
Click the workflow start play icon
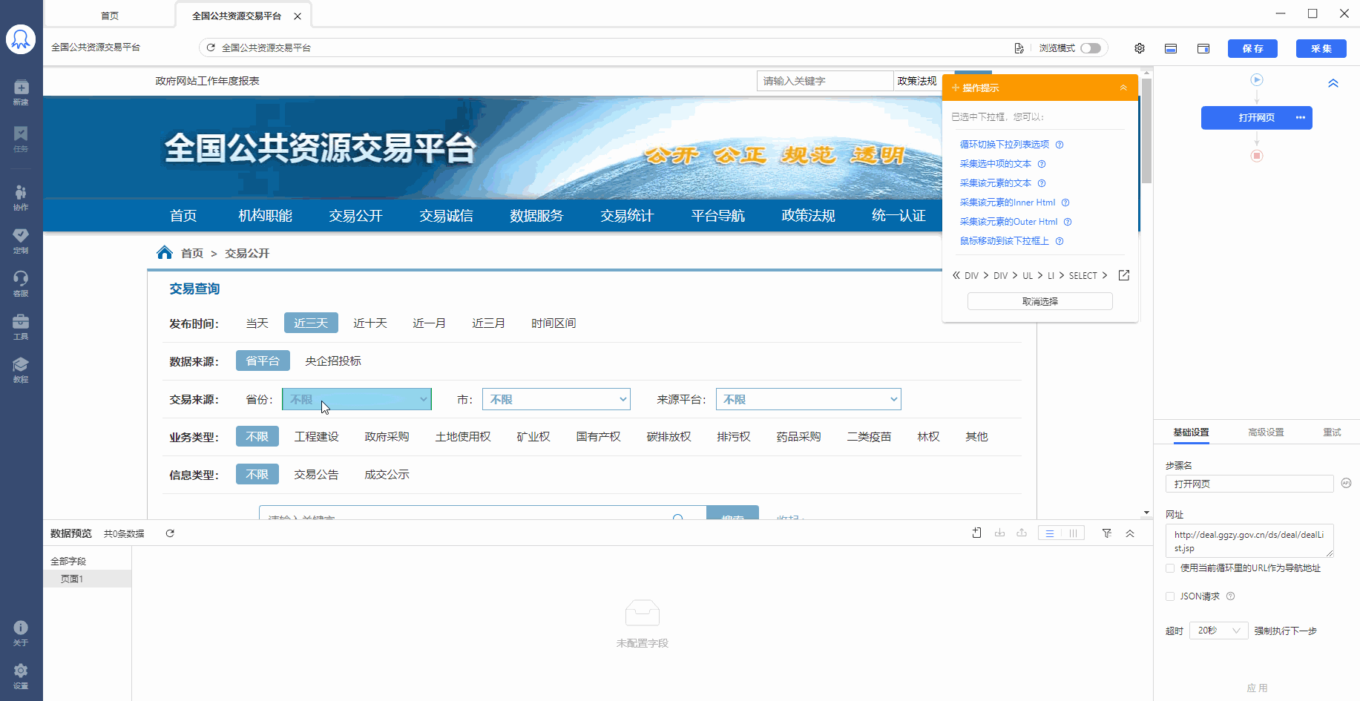pyautogui.click(x=1257, y=79)
